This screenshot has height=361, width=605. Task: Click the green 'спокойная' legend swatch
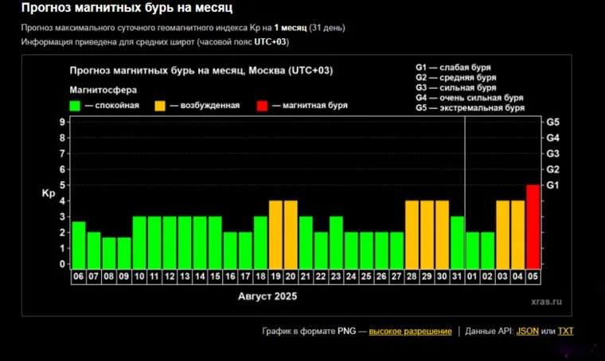(x=76, y=105)
